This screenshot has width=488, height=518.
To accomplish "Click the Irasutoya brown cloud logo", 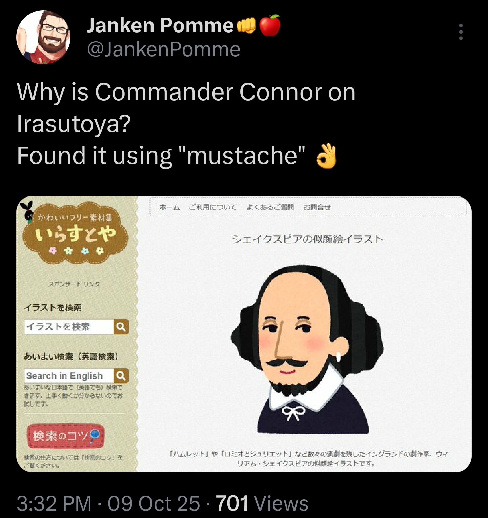I will 74,233.
